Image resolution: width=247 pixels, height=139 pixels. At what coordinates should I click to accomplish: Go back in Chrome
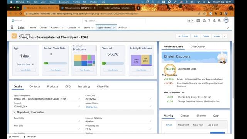coord(10,14)
